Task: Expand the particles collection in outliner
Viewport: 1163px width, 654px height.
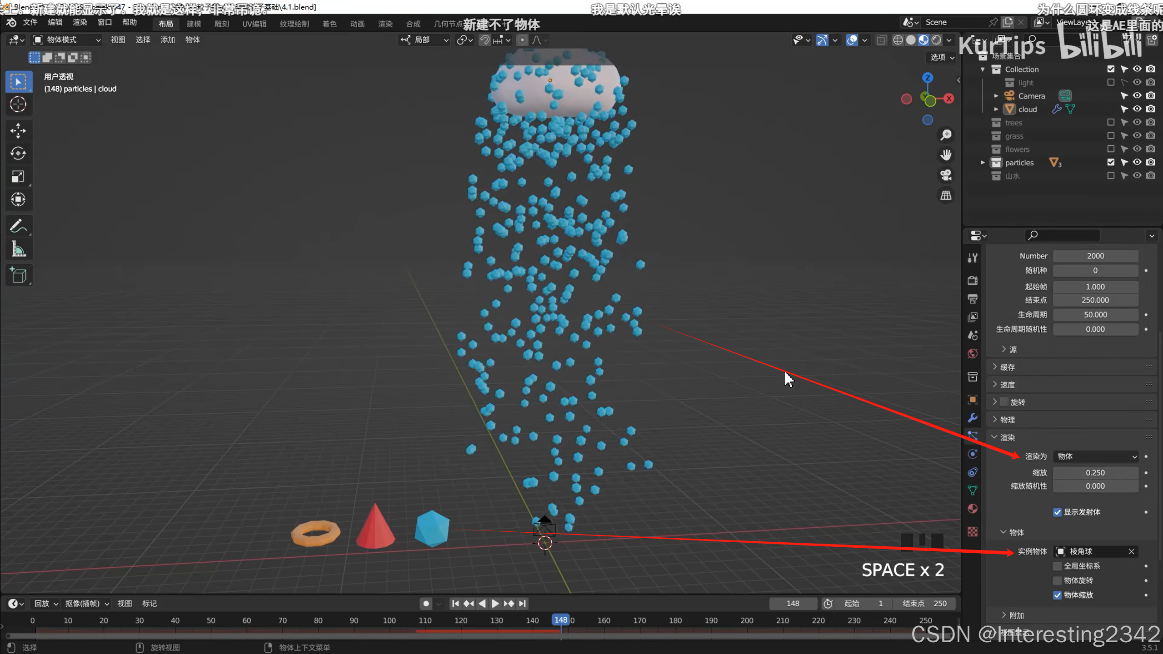Action: tap(983, 163)
